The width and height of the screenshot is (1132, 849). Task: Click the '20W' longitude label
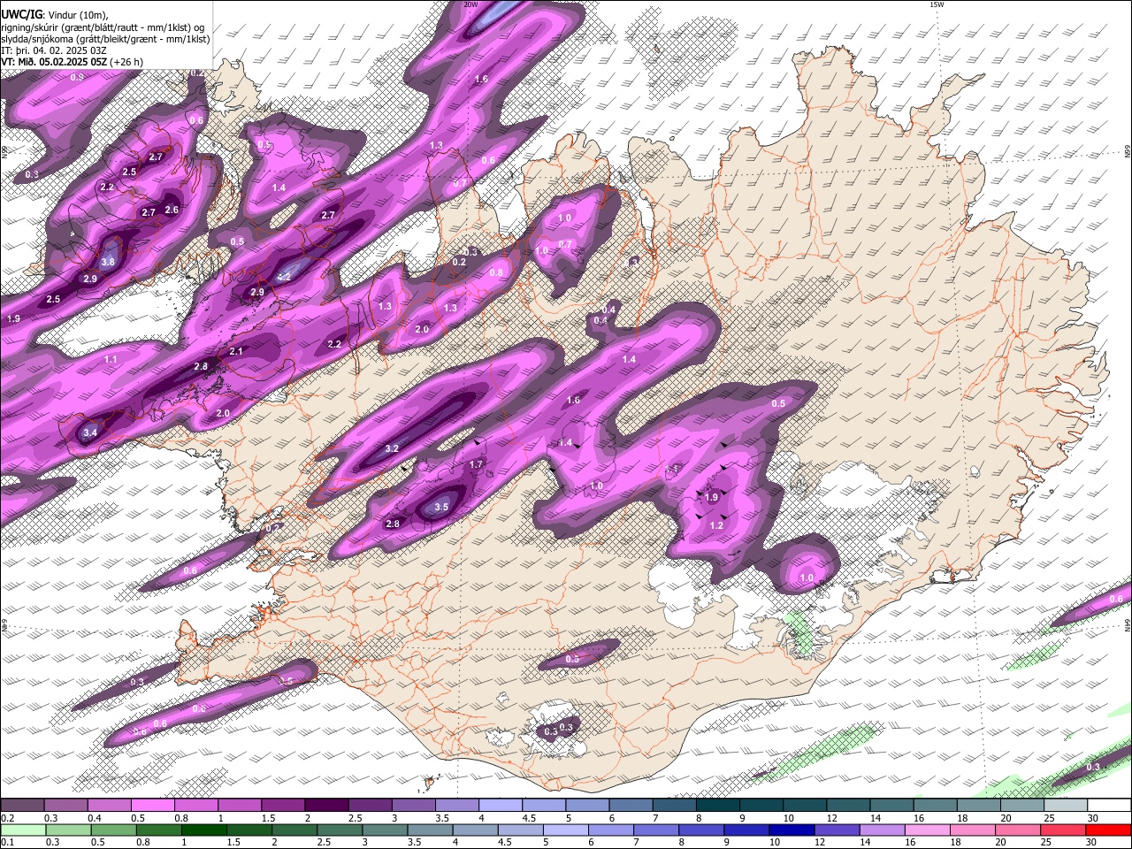pos(471,4)
